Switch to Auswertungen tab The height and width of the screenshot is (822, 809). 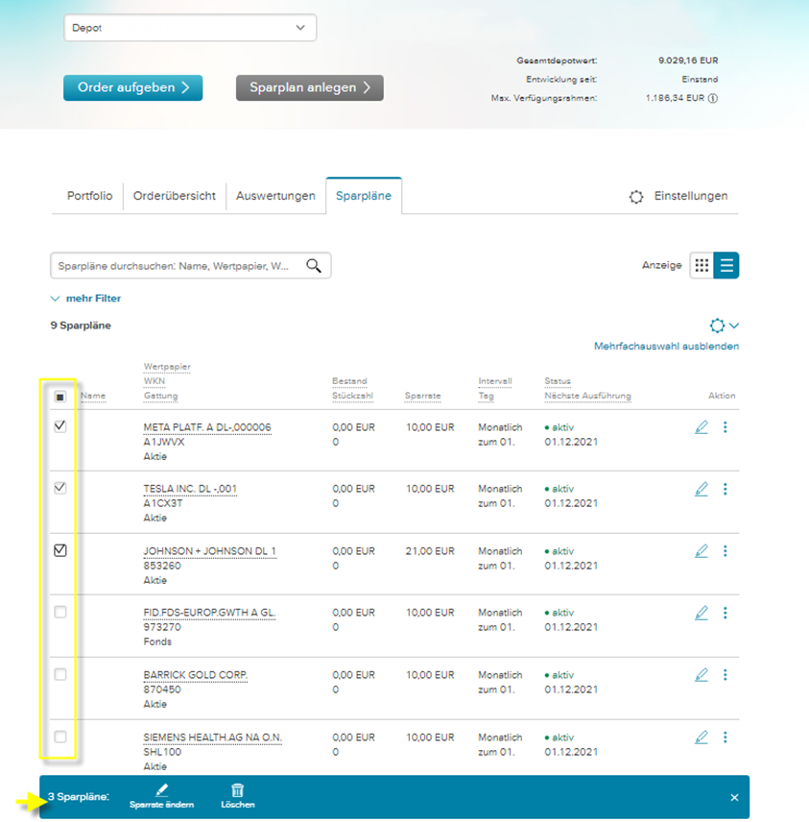click(275, 196)
